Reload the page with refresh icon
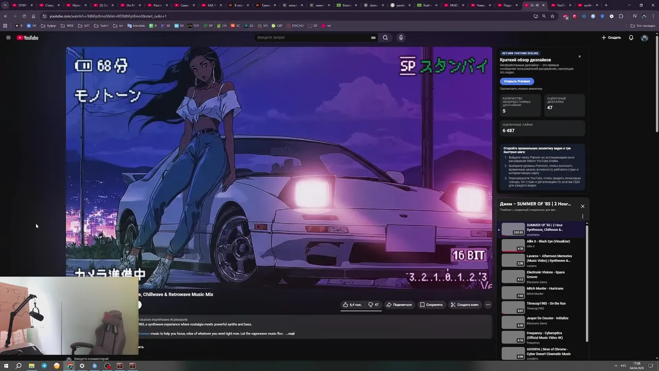The height and width of the screenshot is (371, 659). click(x=24, y=16)
